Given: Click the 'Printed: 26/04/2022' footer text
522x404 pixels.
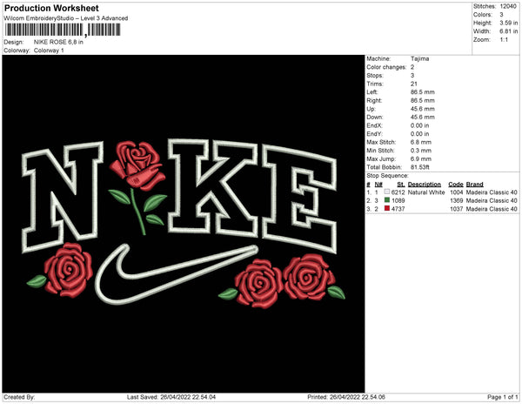Looking at the screenshot, I should pyautogui.click(x=346, y=397).
